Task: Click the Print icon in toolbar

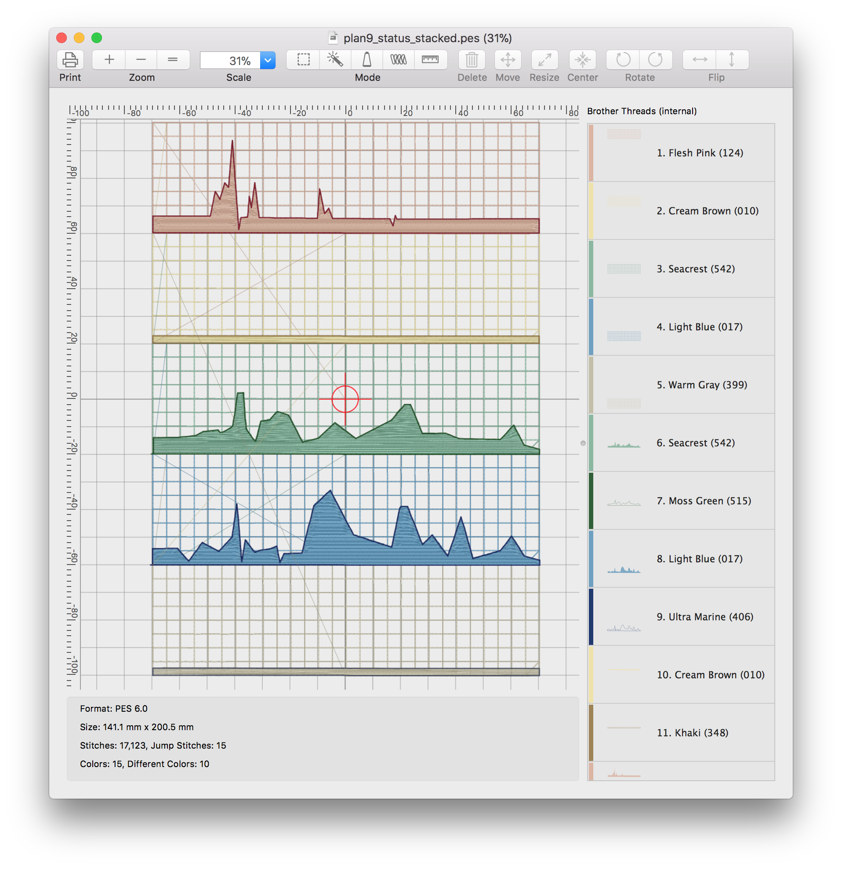Action: 70,60
